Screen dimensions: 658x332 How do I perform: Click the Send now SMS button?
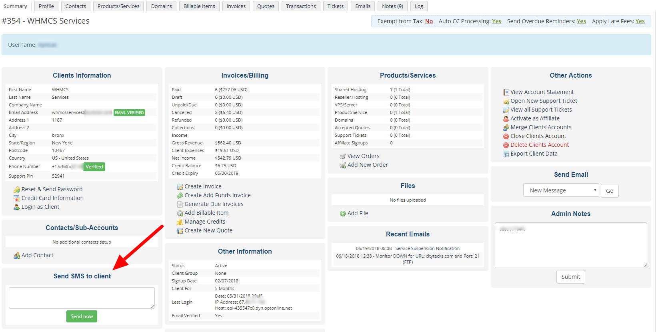click(82, 316)
